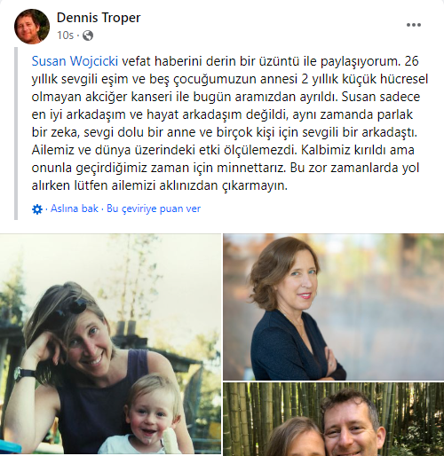
Task: Click the gray quote bar beside the translation
Action: tap(16, 133)
